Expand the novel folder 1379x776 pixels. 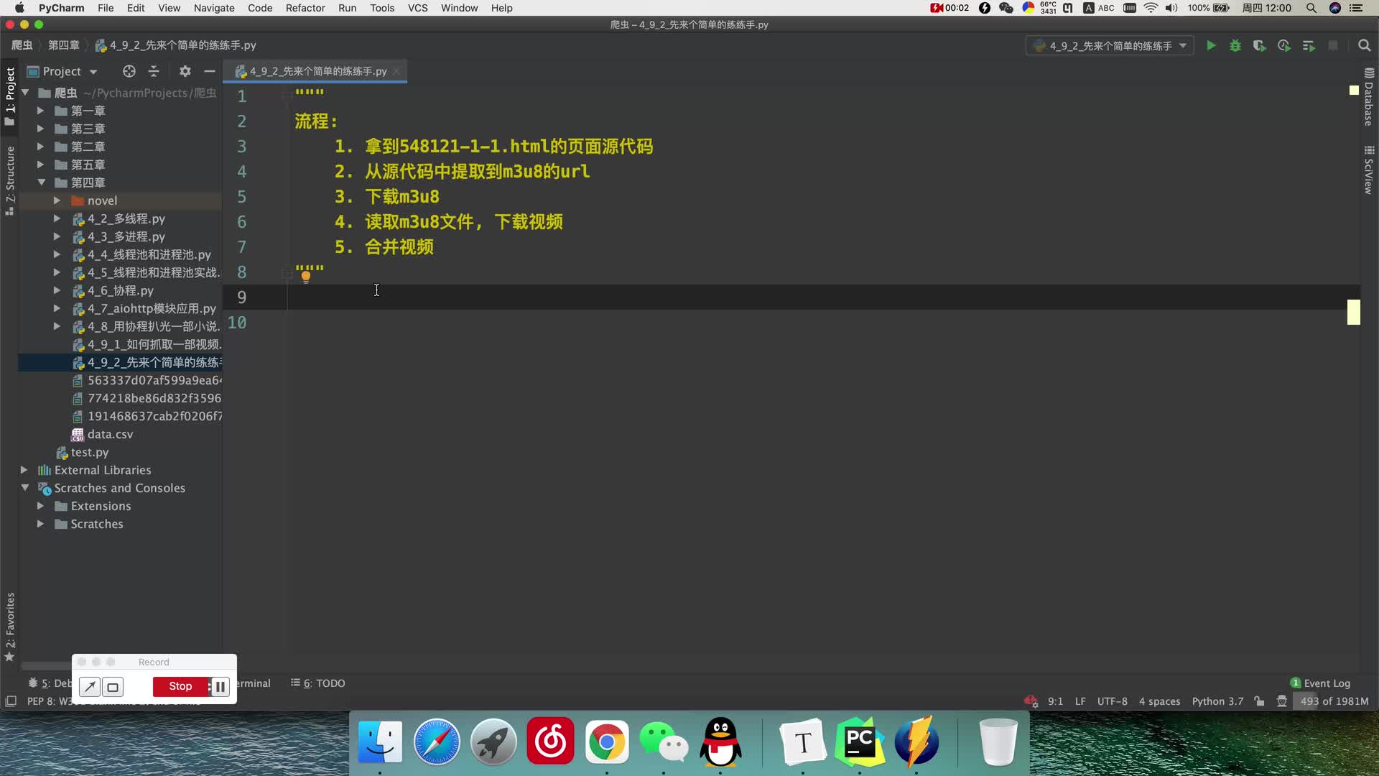(x=57, y=200)
